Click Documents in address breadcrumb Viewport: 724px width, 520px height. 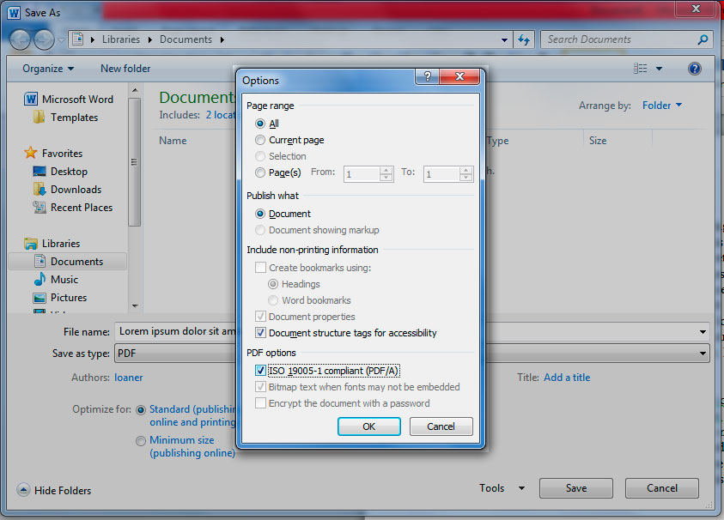click(x=186, y=39)
